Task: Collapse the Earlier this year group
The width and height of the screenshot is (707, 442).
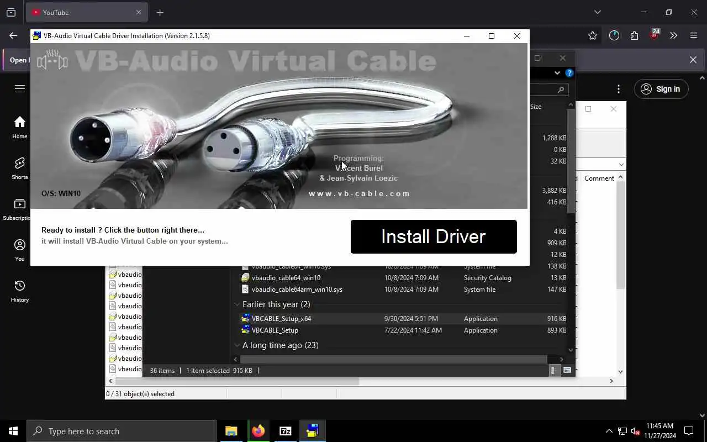Action: (x=237, y=304)
